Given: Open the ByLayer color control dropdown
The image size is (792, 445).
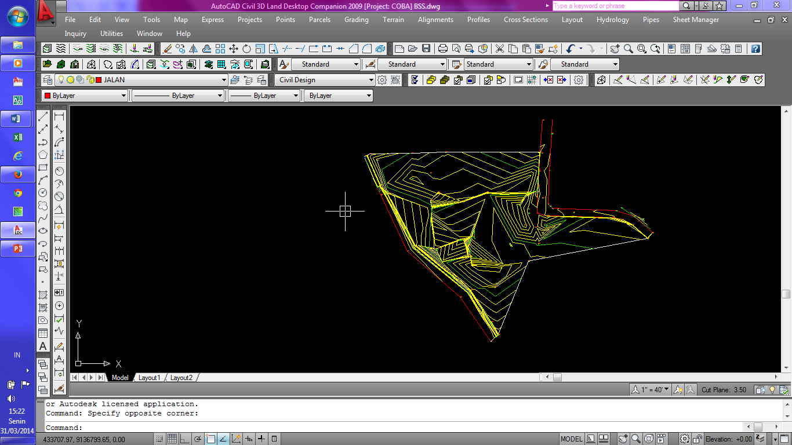Looking at the screenshot, I should 124,96.
